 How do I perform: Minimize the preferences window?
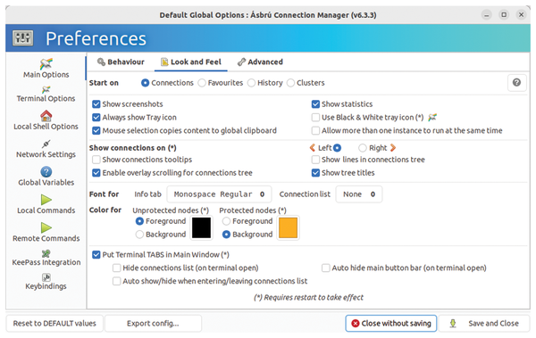click(x=487, y=15)
